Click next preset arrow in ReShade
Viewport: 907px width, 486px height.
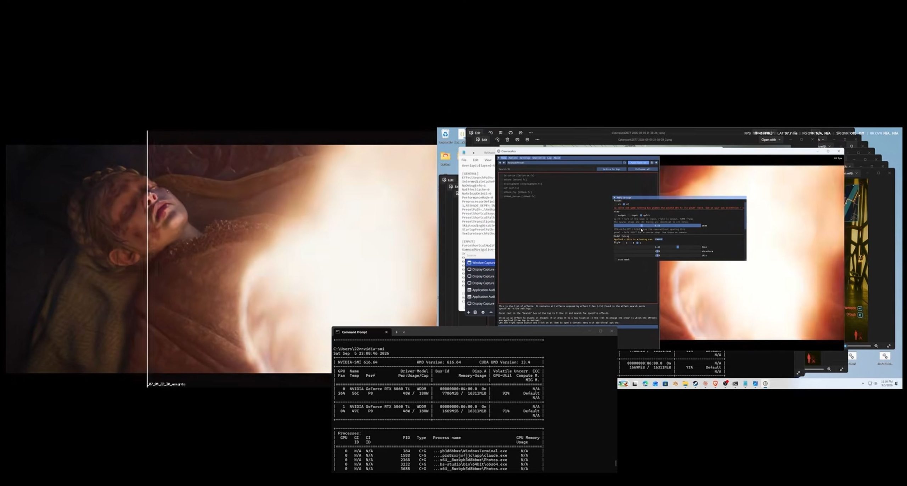(504, 163)
